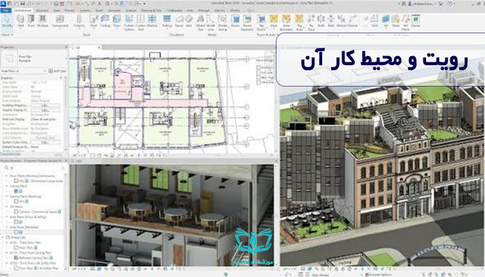Activate the Model Text tool
The width and height of the screenshot is (485, 277).
(x=200, y=23)
